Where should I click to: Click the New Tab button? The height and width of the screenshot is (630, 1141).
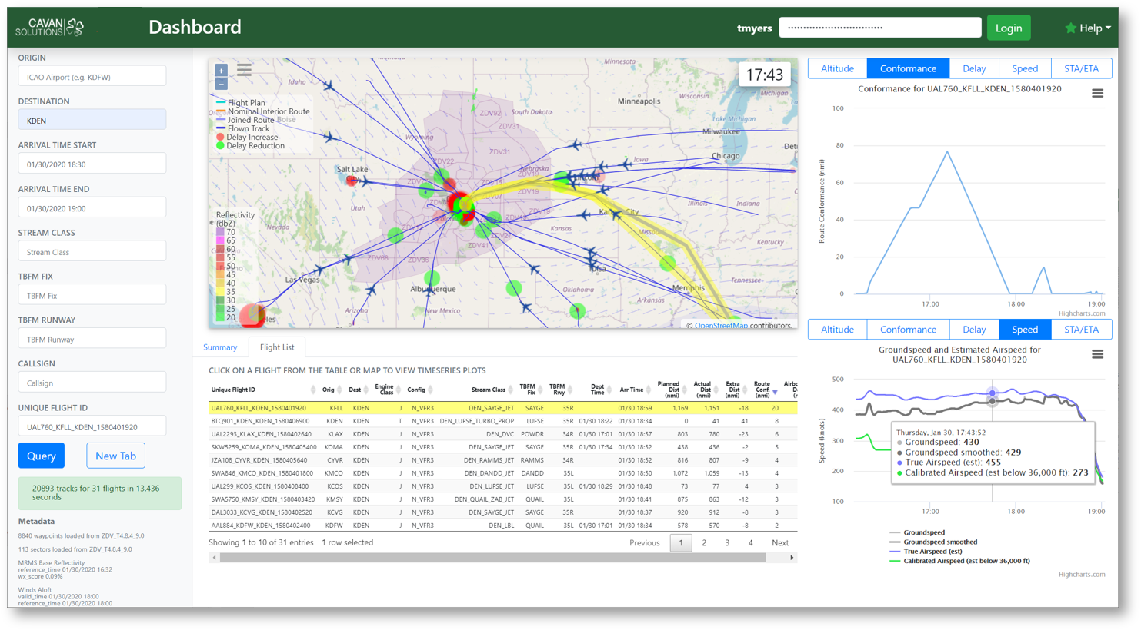[x=115, y=456]
